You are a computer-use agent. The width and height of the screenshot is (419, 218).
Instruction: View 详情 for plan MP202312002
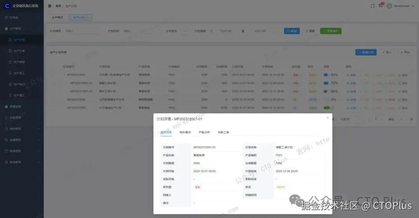pos(351,100)
